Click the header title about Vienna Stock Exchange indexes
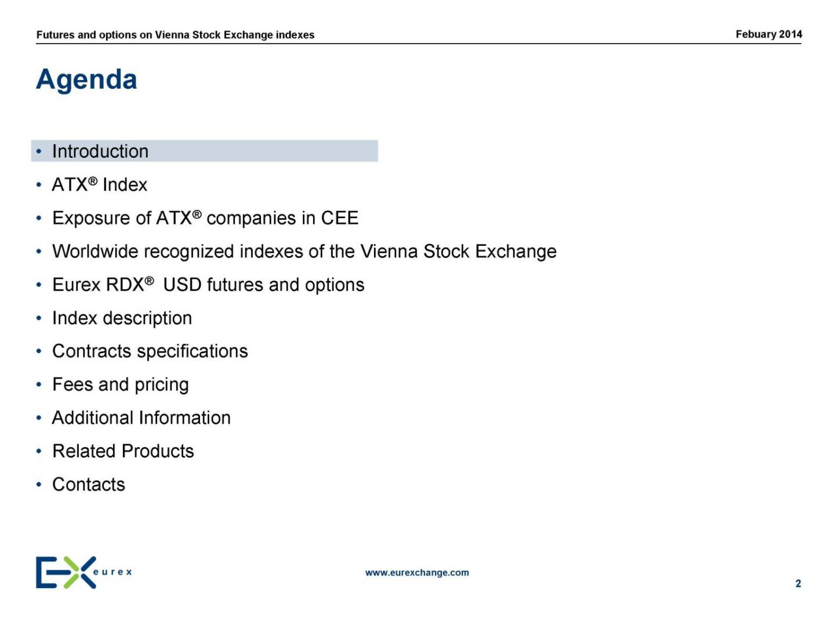The image size is (835, 624). 175,35
